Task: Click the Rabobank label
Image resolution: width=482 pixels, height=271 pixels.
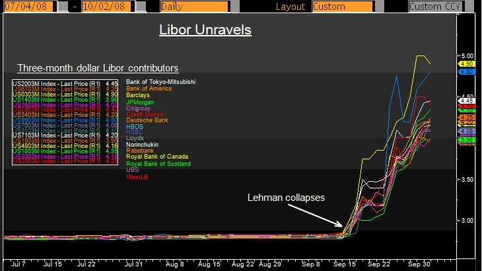Action: click(140, 151)
